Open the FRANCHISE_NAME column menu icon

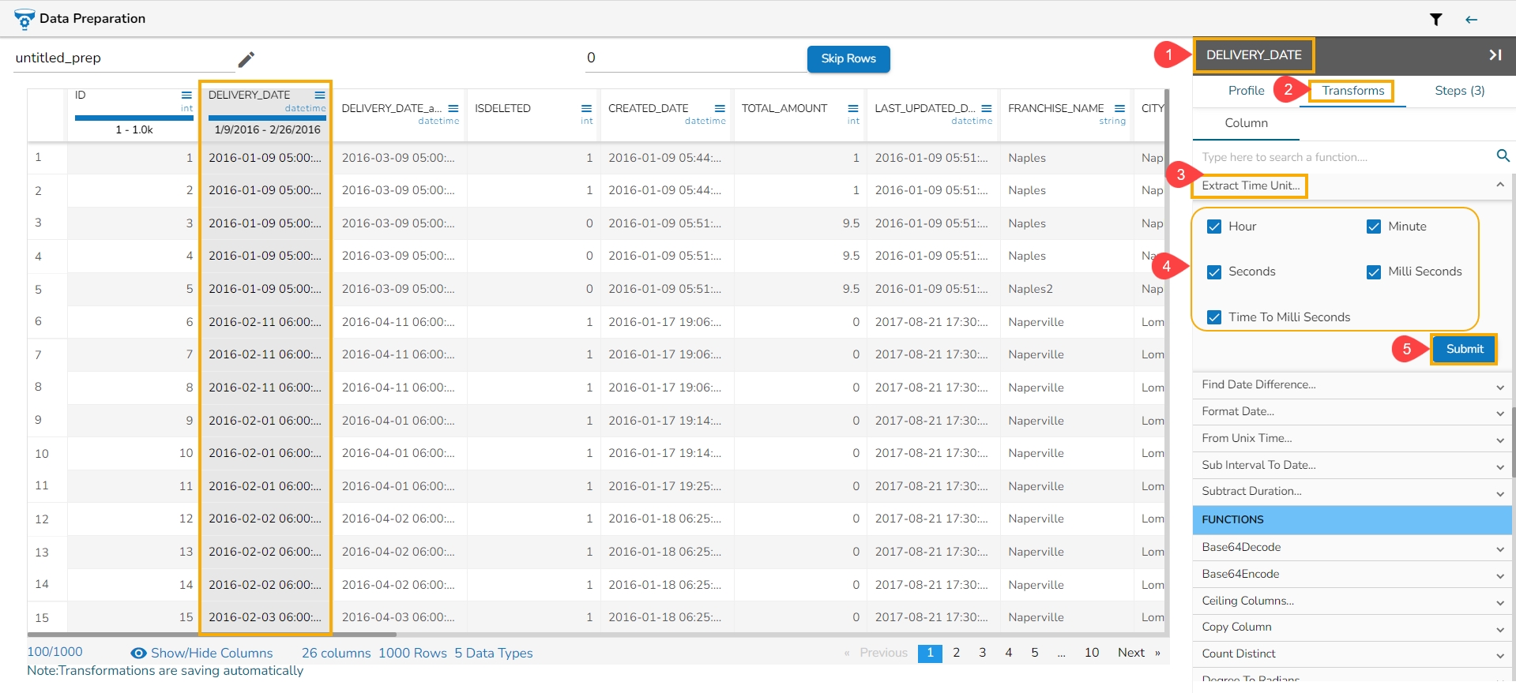[1119, 109]
